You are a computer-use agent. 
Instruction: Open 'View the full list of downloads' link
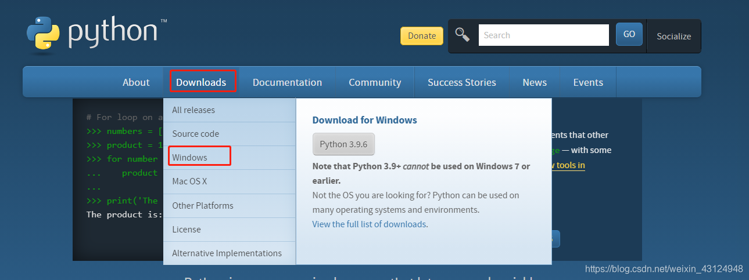(x=369, y=224)
